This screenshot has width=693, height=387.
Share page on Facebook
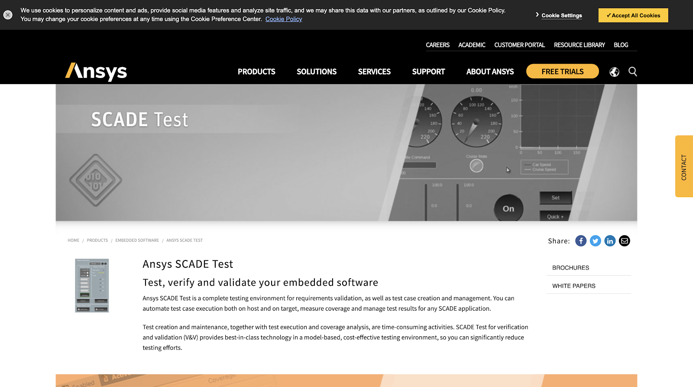coord(581,241)
